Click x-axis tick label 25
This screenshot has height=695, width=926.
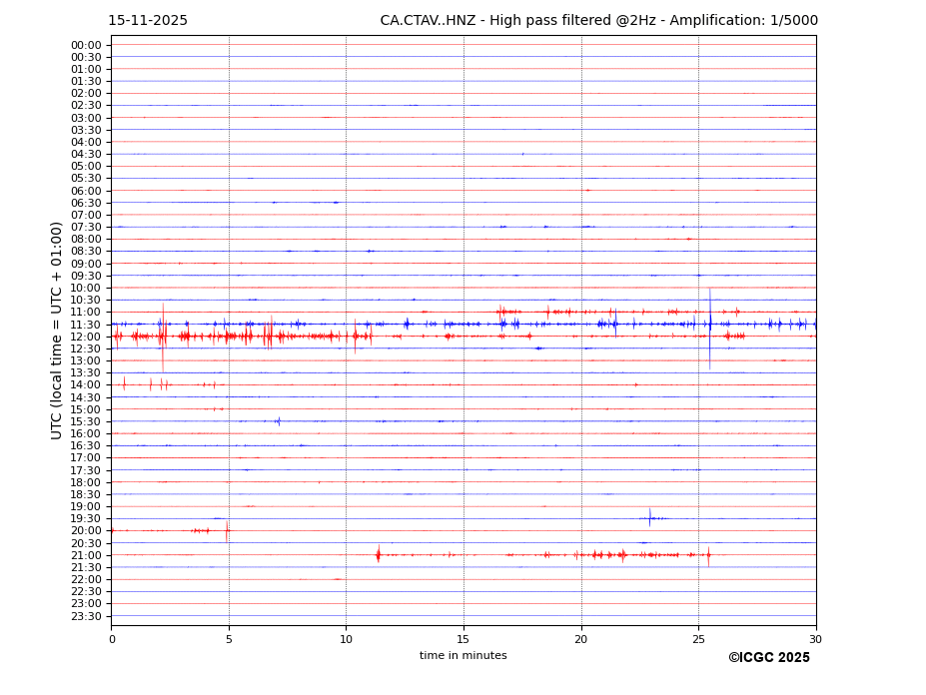click(x=698, y=640)
